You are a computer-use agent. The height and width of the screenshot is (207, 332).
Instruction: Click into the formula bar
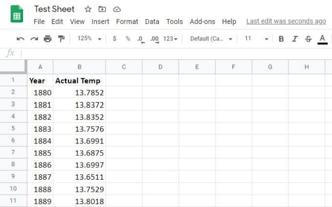pyautogui.click(x=176, y=54)
